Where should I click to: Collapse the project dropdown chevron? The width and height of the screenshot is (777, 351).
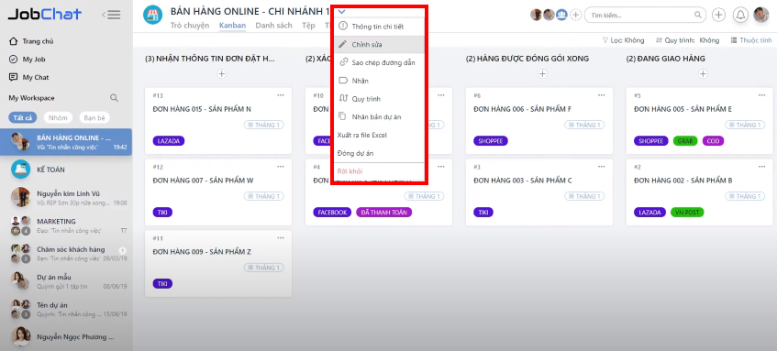[x=341, y=11]
